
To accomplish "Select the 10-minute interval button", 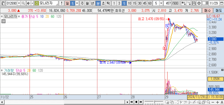I will 129,3.
